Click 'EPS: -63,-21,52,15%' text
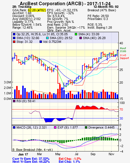130x163 pixels. (x=62, y=10)
